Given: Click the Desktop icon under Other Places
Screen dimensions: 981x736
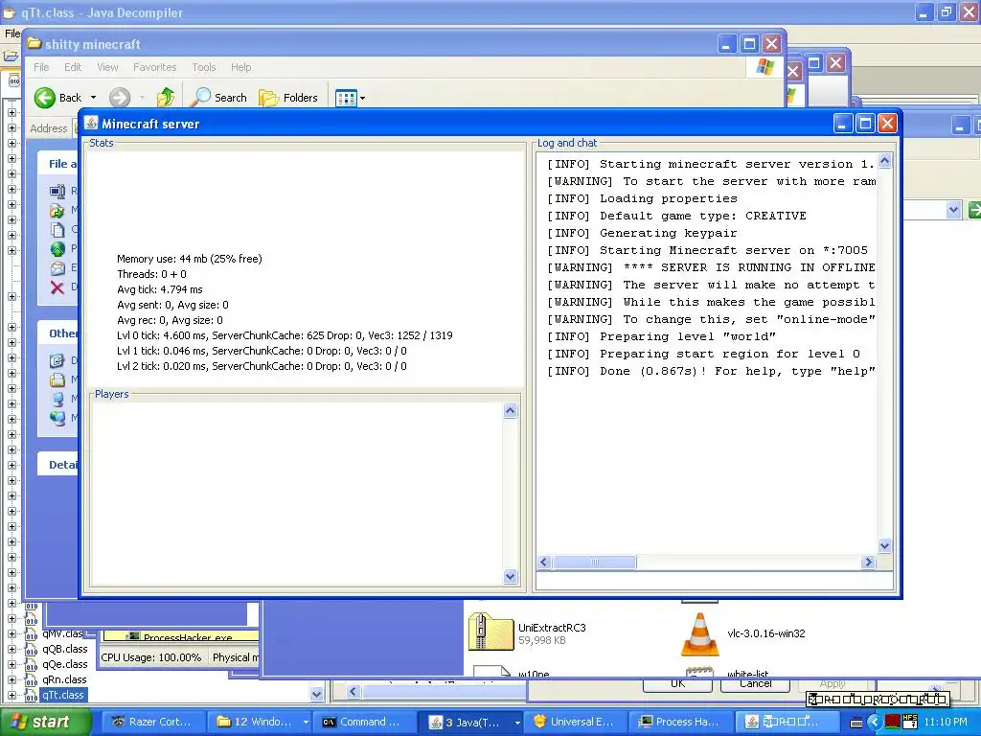Looking at the screenshot, I should coord(57,360).
